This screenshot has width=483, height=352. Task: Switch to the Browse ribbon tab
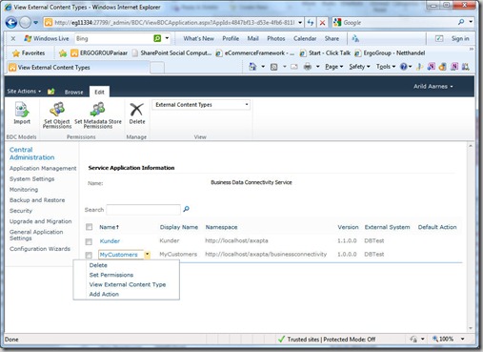click(x=73, y=92)
